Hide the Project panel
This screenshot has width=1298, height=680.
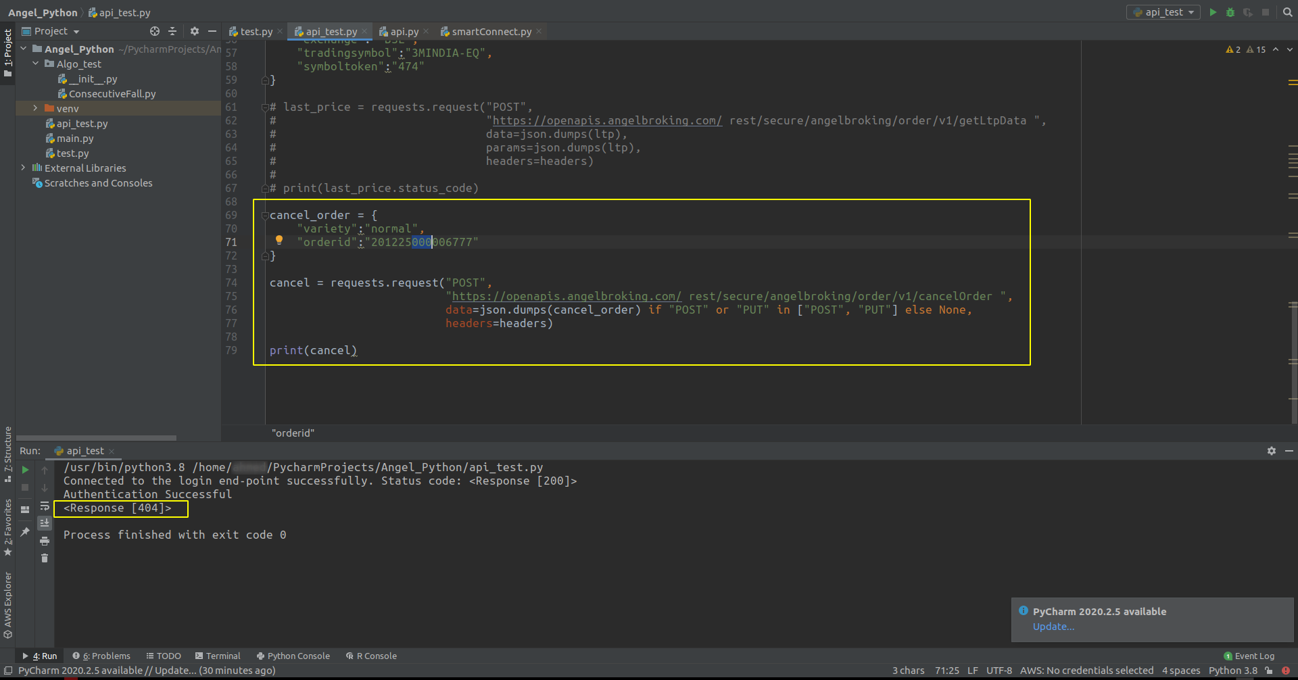point(212,31)
